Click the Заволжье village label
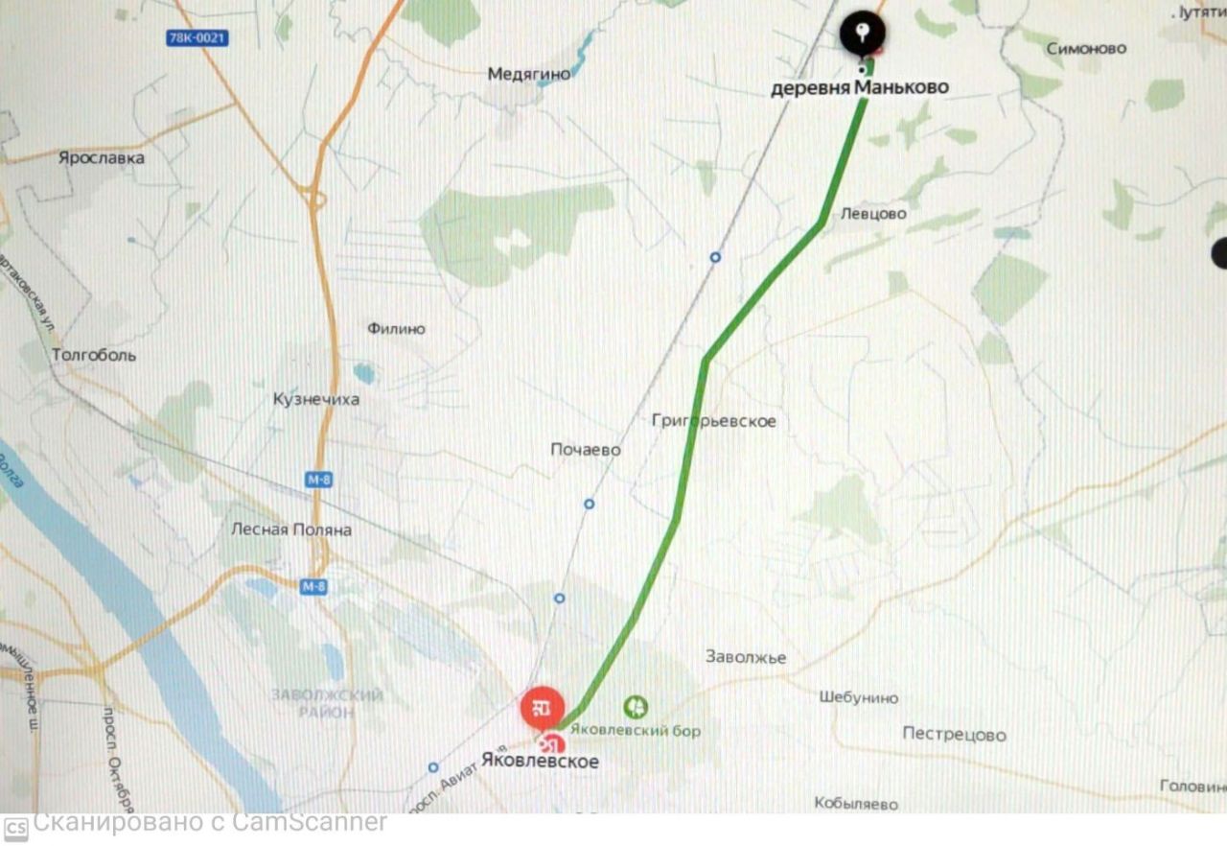 [746, 657]
